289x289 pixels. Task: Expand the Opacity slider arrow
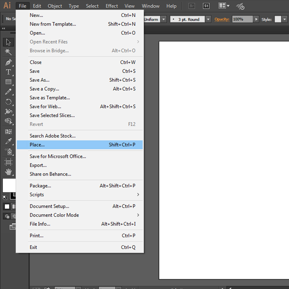(256, 19)
